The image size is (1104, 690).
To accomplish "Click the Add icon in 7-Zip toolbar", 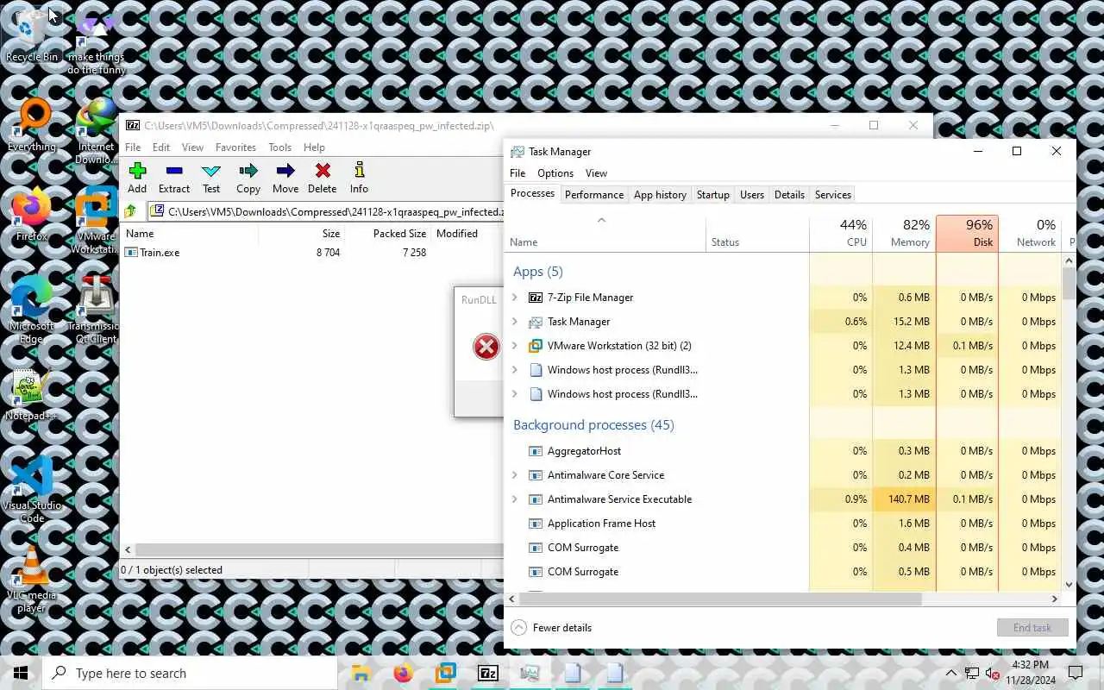I will coord(137,171).
